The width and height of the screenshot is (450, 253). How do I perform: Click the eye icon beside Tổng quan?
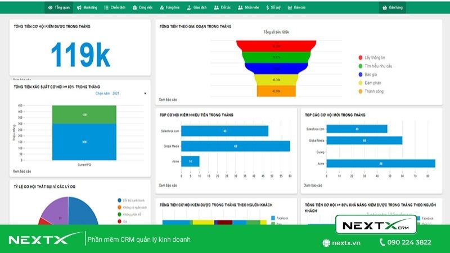[x=51, y=8]
